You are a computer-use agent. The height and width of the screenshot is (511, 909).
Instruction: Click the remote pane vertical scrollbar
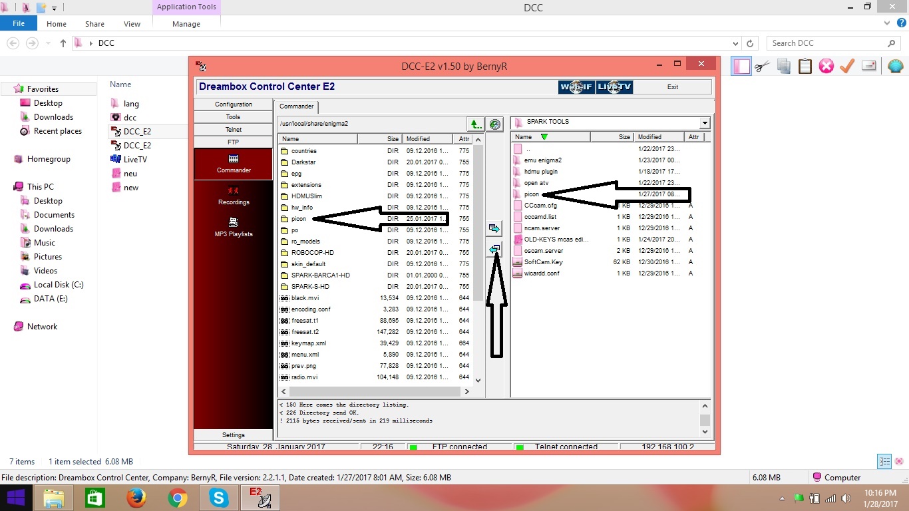[x=477, y=259]
